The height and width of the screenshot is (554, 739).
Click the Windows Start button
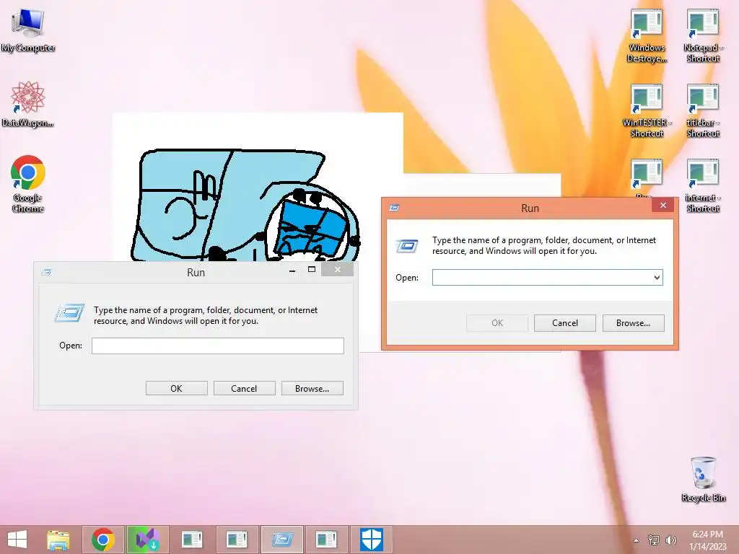[17, 540]
